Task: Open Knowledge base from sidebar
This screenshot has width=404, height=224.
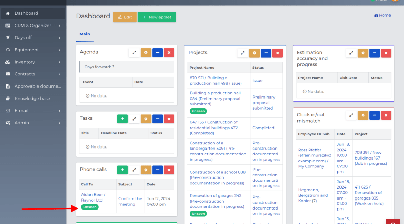Action: [32, 99]
